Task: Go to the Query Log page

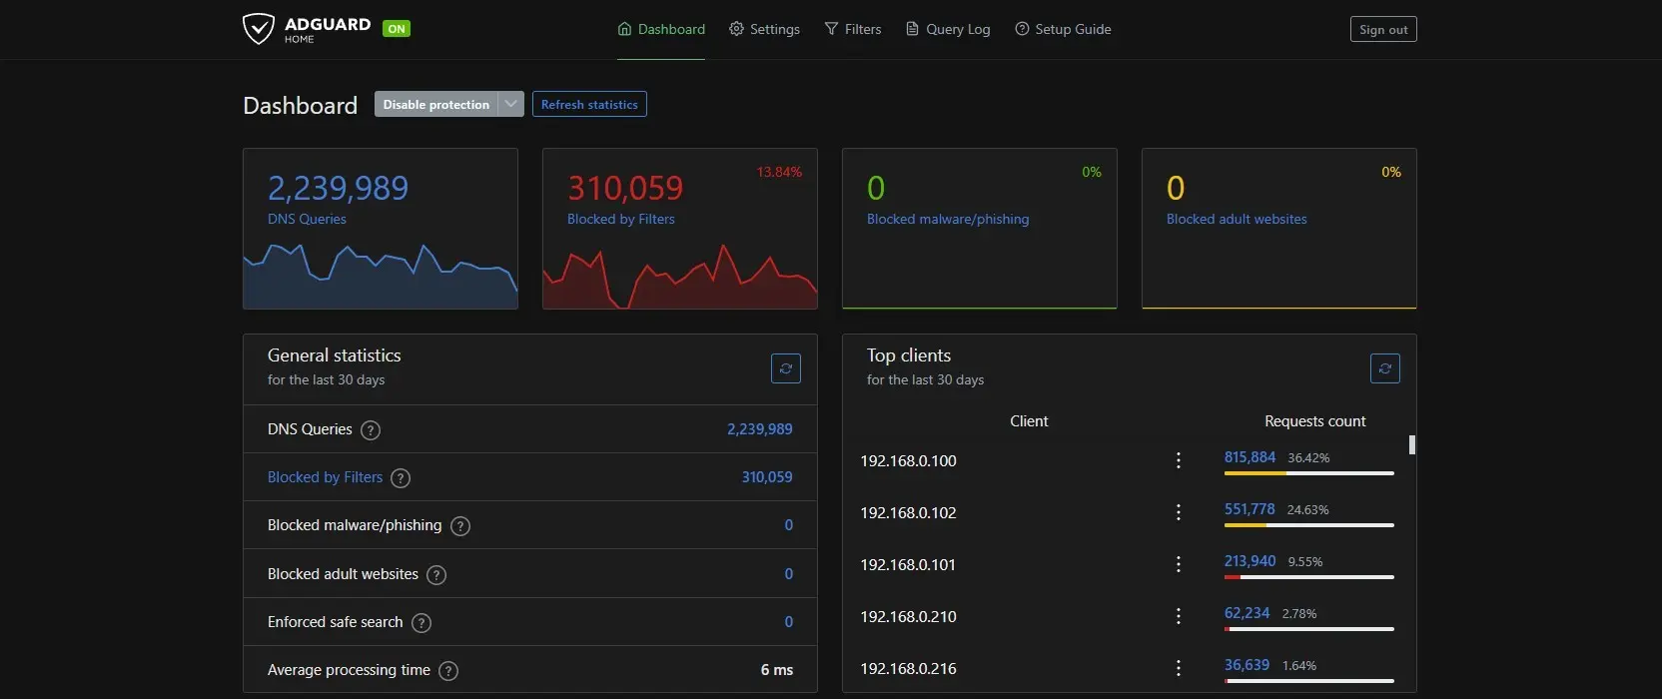Action: [x=948, y=29]
